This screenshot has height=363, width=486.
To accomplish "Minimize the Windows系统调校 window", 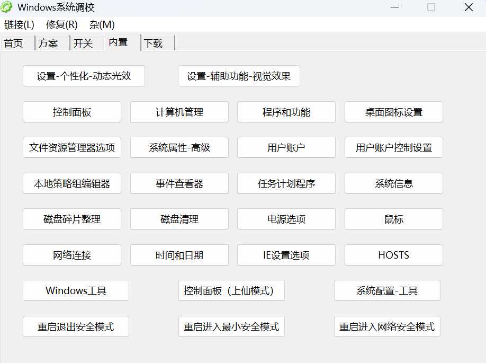I will (x=394, y=7).
